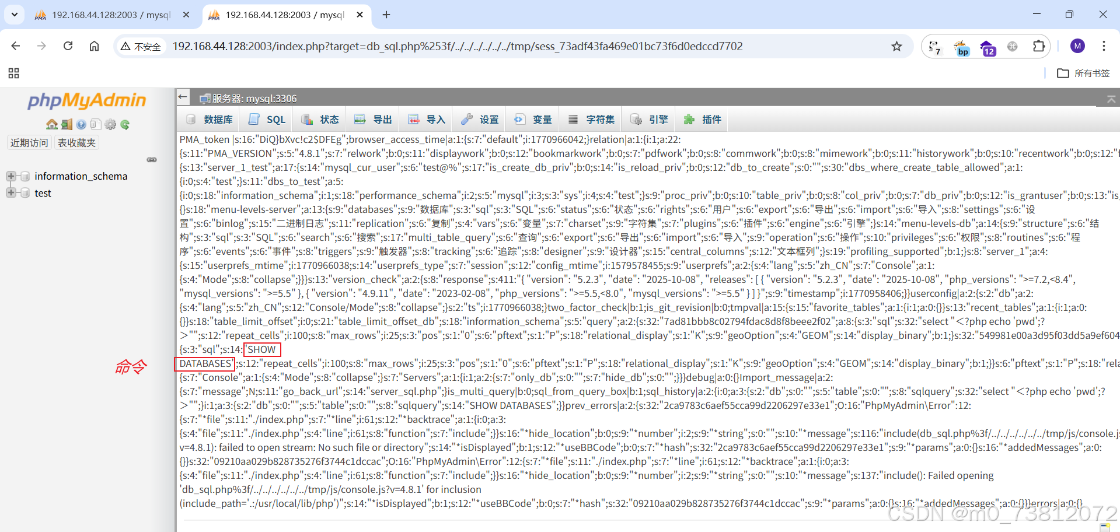1120x532 pixels.
Task: Open the tab search dropdown arrow
Action: [14, 15]
